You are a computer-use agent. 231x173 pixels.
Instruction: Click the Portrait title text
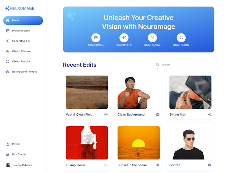click(175, 165)
